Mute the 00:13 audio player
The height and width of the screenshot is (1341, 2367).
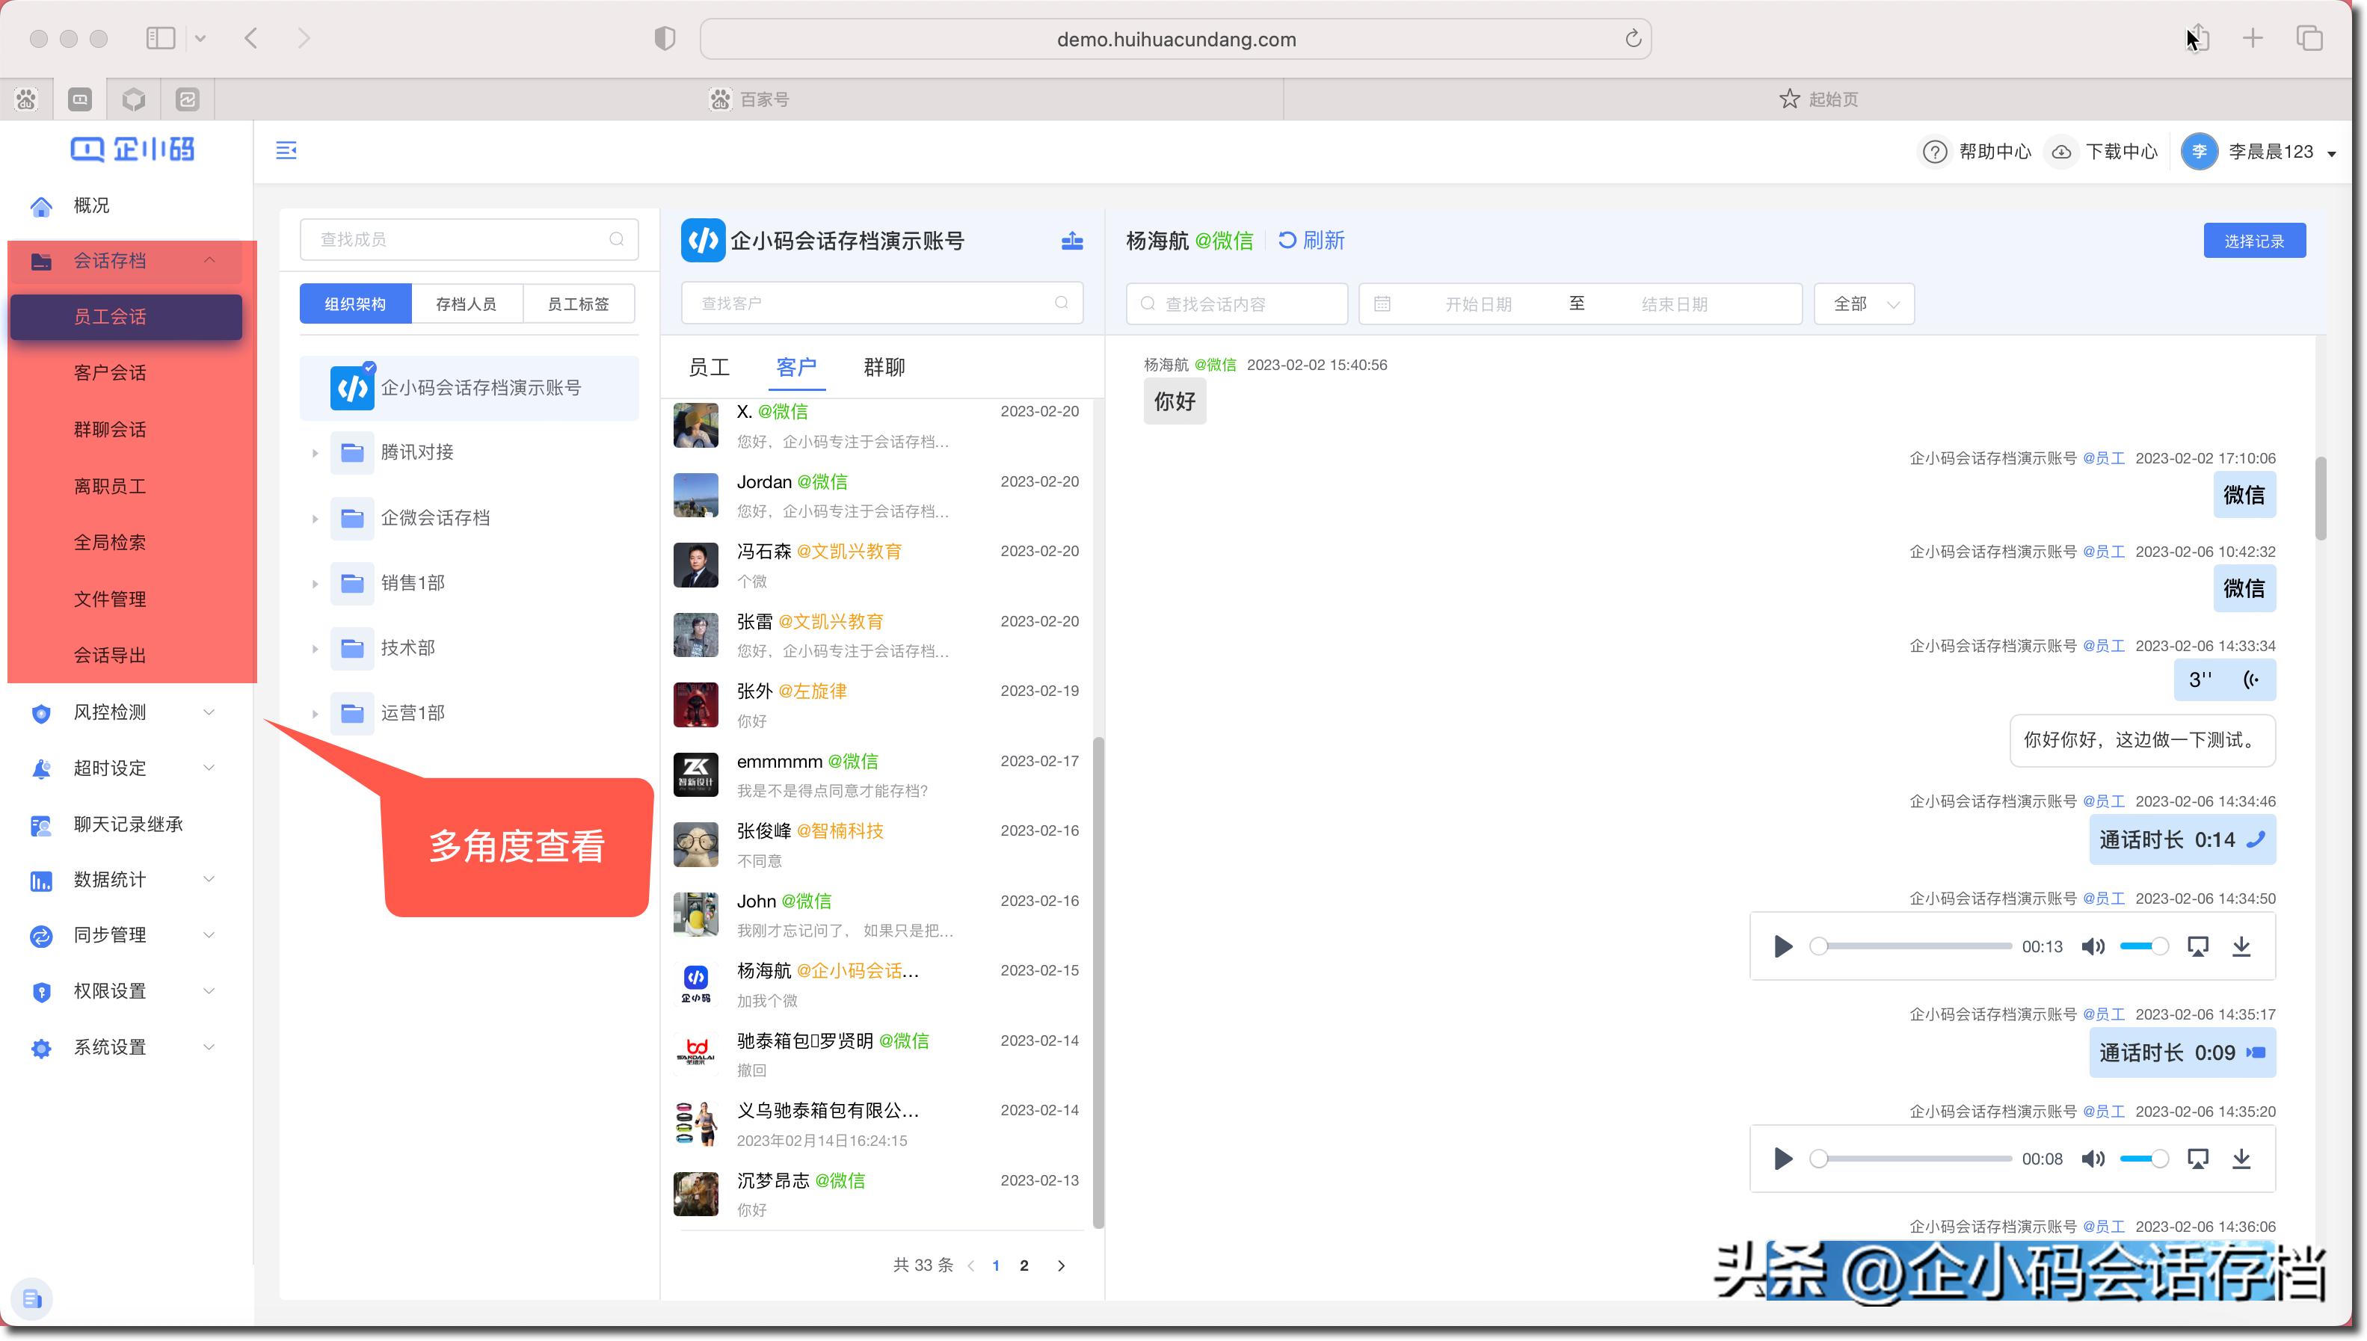tap(2093, 947)
